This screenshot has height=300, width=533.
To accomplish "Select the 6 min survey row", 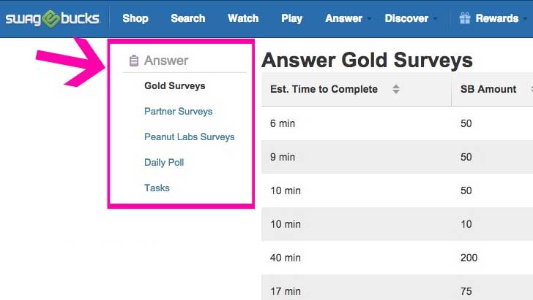I will pos(397,123).
